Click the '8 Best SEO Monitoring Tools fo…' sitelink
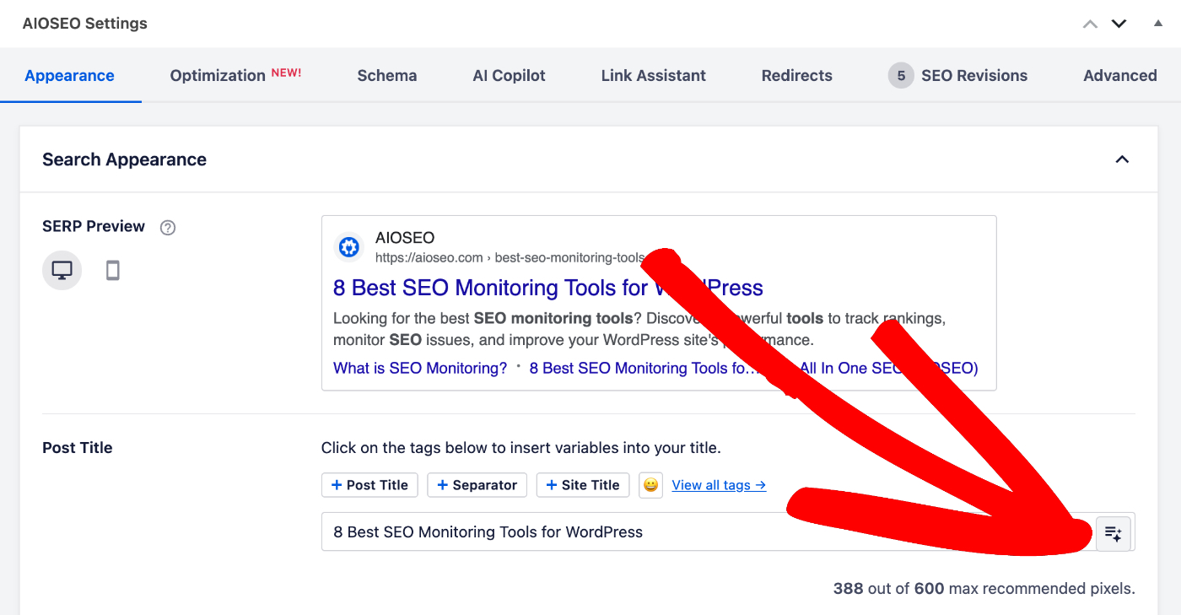Viewport: 1181px width, 615px height. [644, 369]
